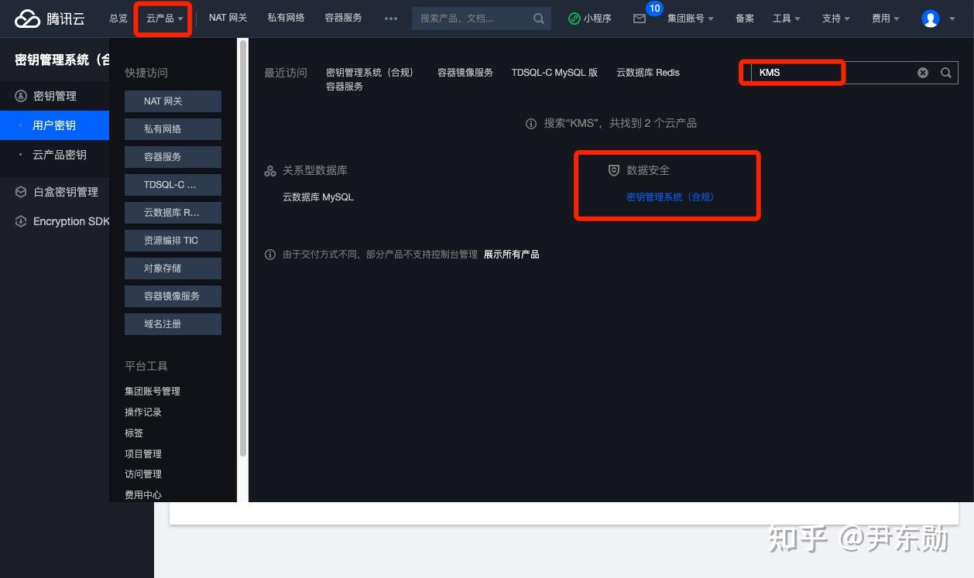Click the Encryption SDK sidebar icon
This screenshot has height=578, width=974.
20,221
